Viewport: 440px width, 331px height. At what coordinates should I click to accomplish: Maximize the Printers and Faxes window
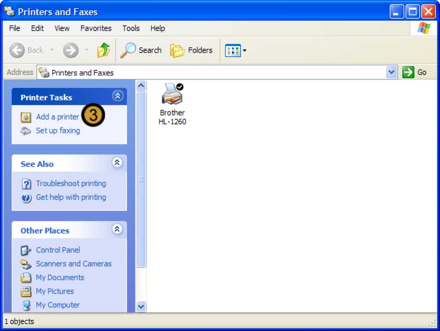pyautogui.click(x=413, y=12)
